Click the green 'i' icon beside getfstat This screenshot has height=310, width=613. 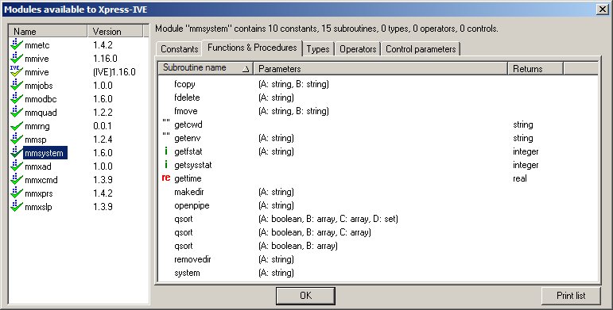(x=165, y=151)
